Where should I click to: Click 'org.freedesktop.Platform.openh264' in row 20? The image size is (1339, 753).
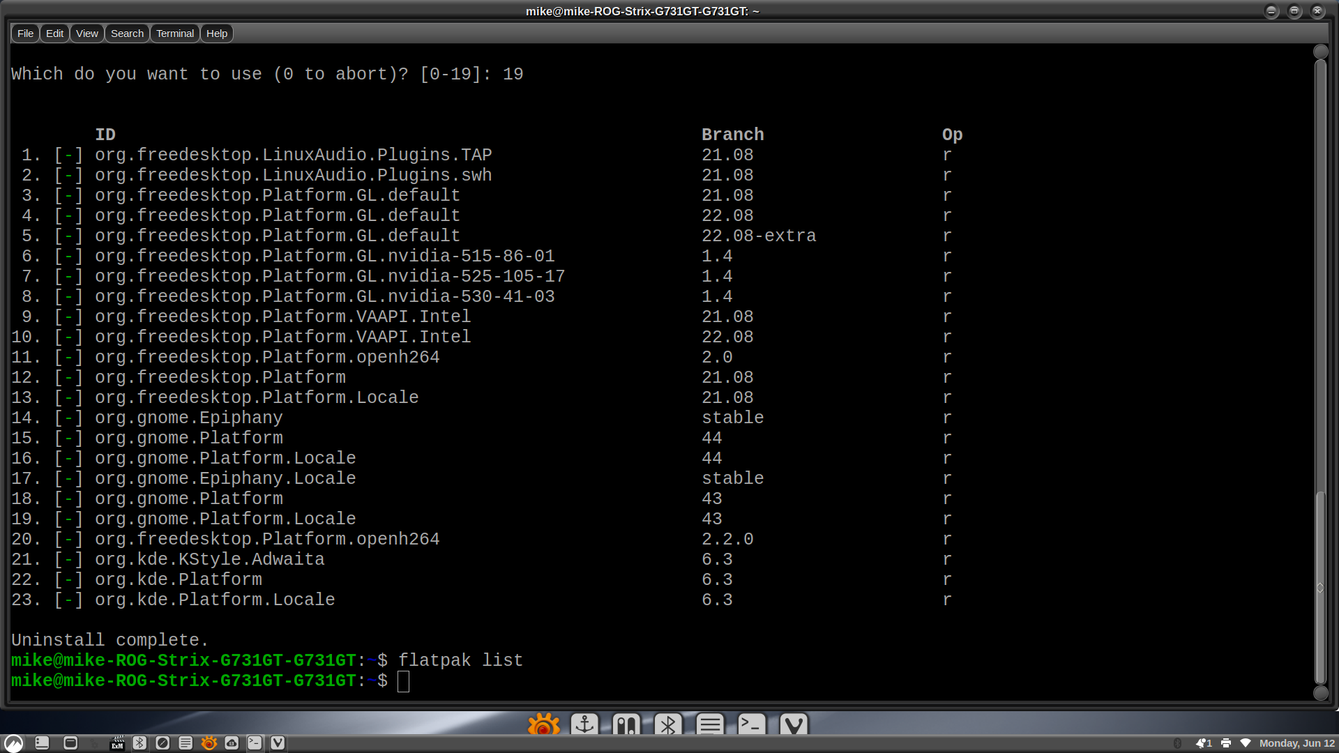point(267,539)
